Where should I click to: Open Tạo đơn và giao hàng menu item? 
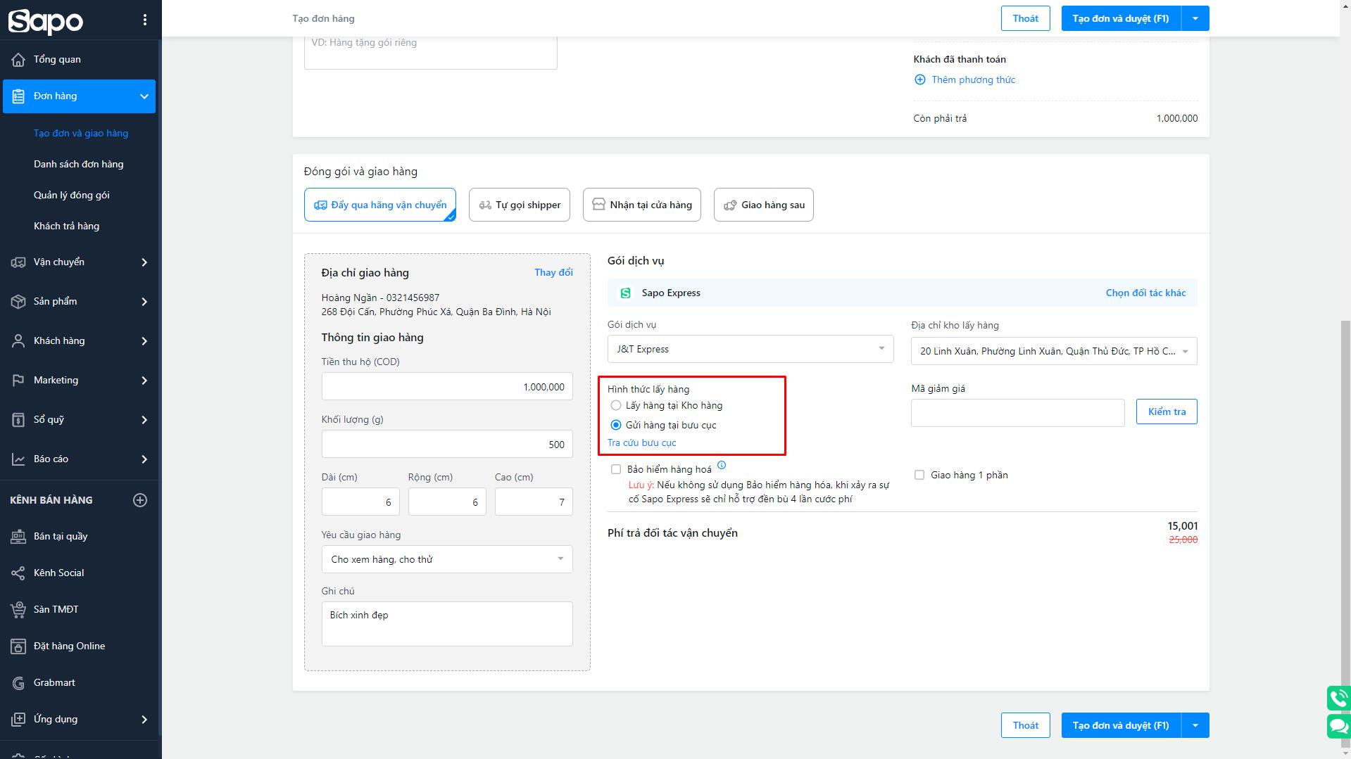click(x=81, y=133)
